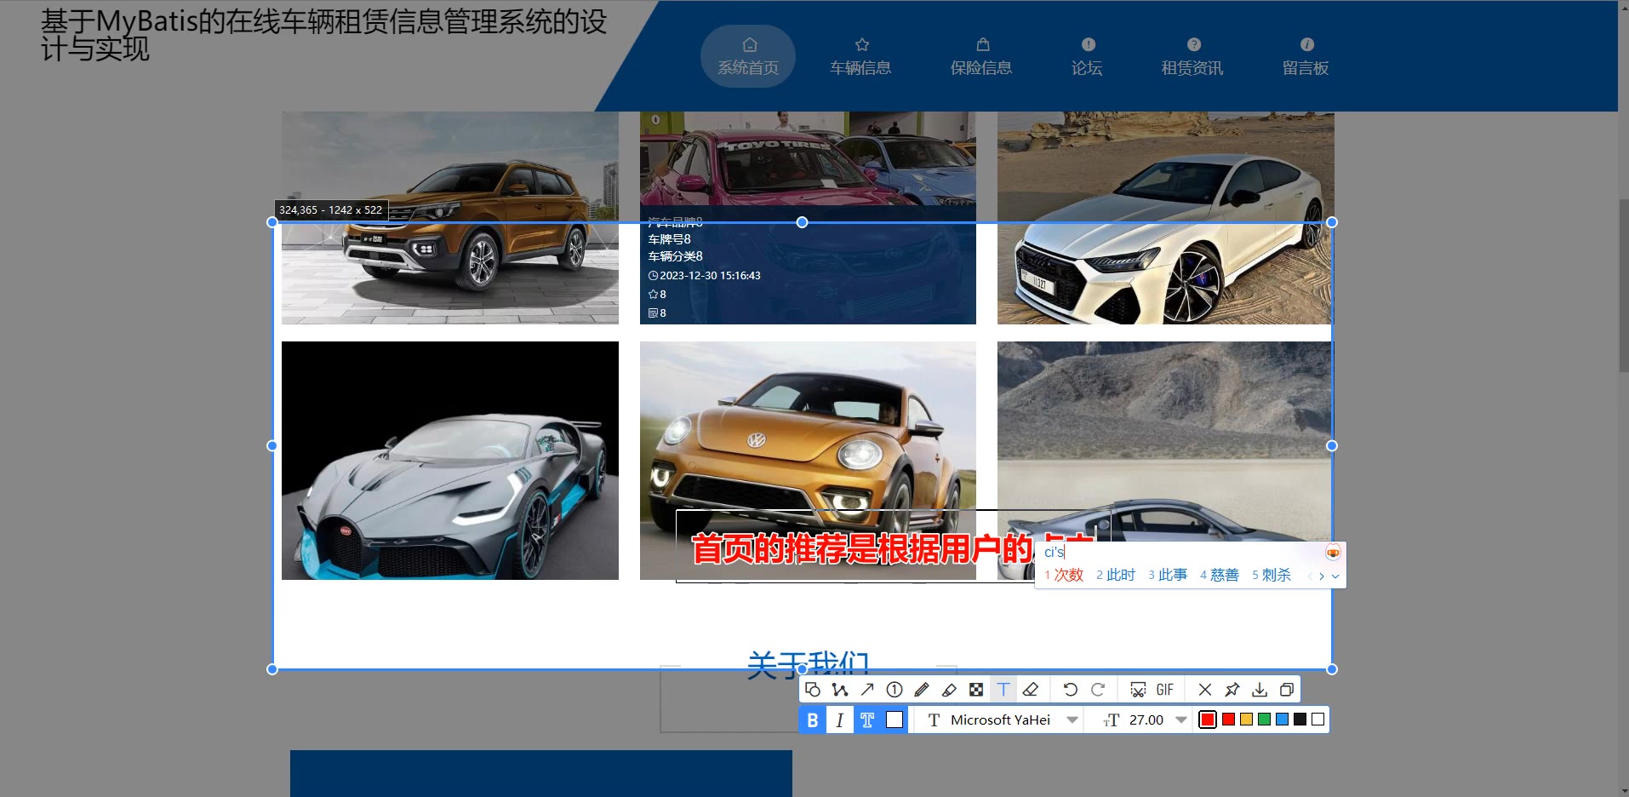Click the info icon above 留言板
The image size is (1629, 797).
click(1307, 44)
